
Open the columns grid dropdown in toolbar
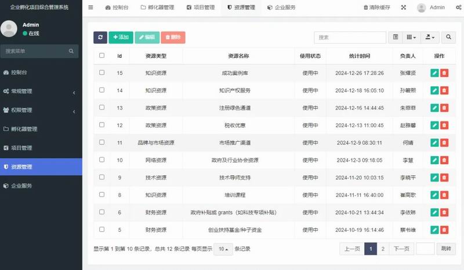tap(411, 37)
